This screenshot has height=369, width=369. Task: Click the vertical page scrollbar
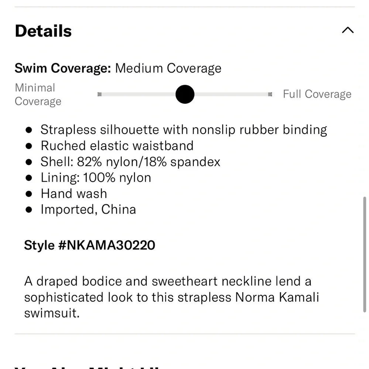click(365, 255)
